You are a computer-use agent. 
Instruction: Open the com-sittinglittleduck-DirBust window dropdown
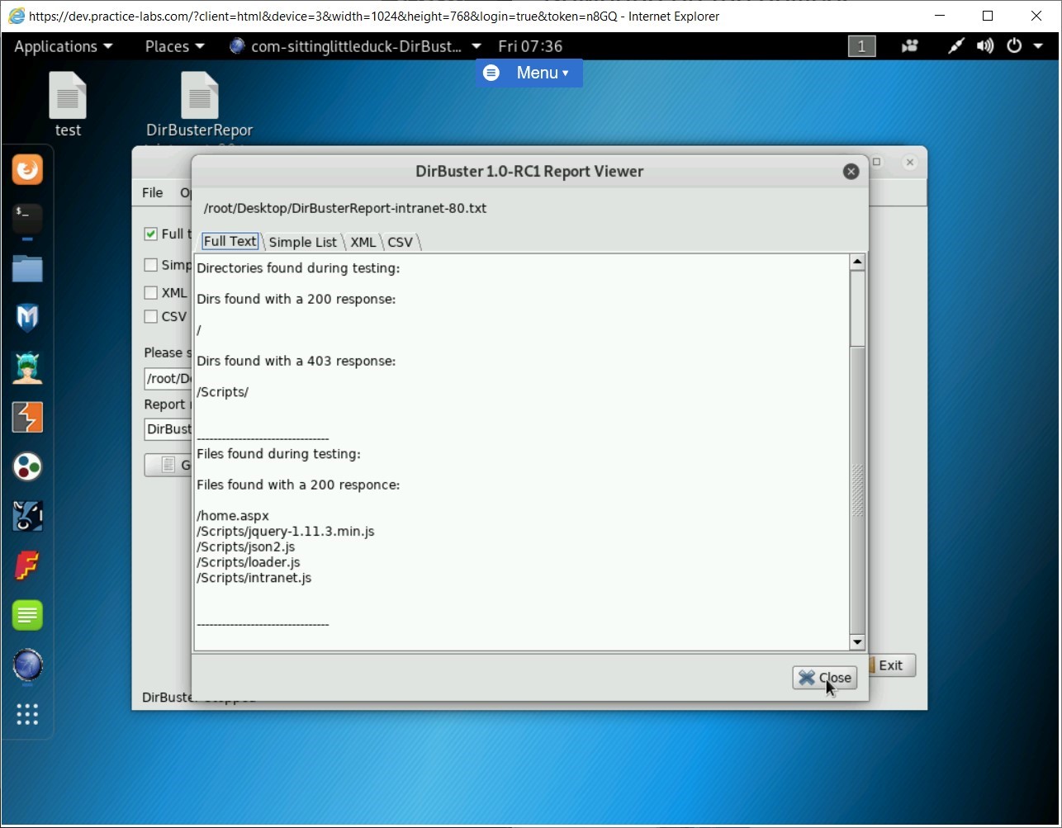point(355,46)
